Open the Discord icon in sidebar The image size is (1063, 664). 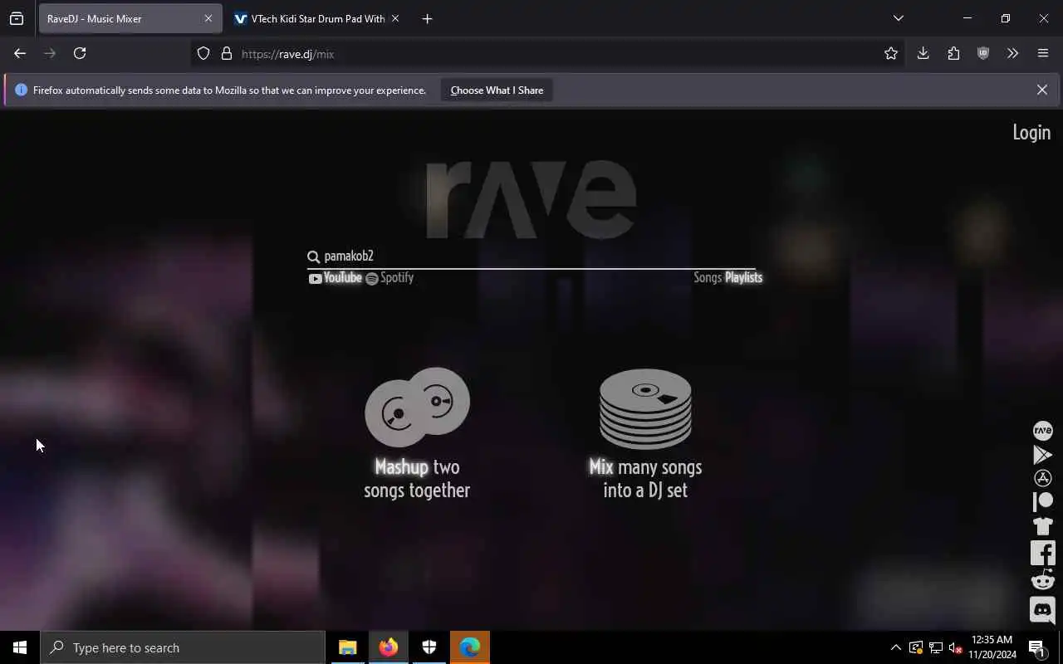[x=1042, y=610]
